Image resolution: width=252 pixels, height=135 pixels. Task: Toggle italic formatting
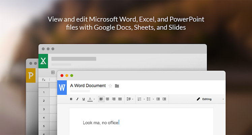(77, 99)
